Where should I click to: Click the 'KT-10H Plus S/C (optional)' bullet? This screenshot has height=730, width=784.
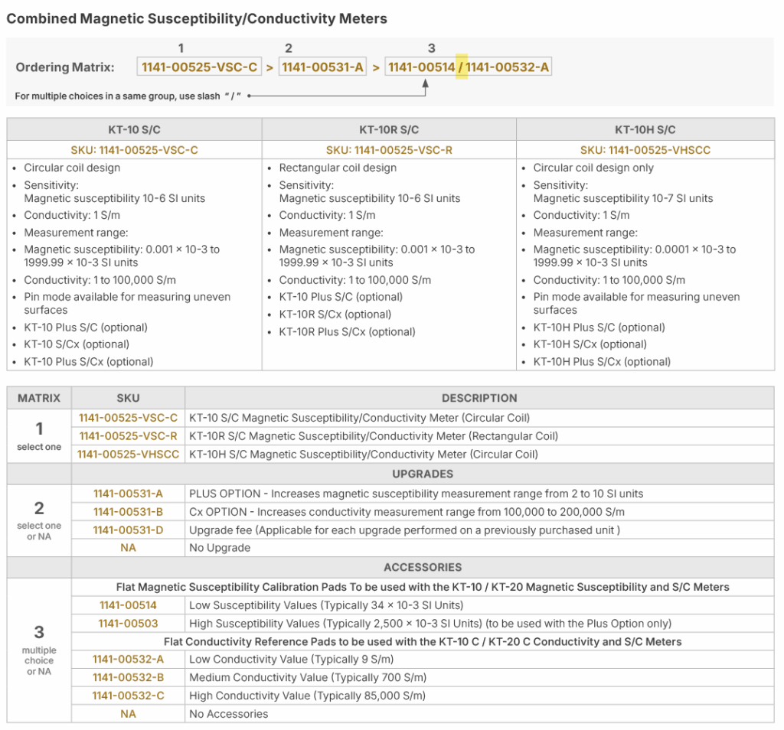pos(599,328)
